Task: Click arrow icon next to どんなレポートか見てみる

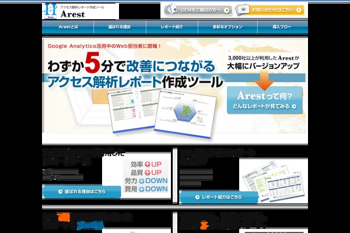Action: point(294,107)
